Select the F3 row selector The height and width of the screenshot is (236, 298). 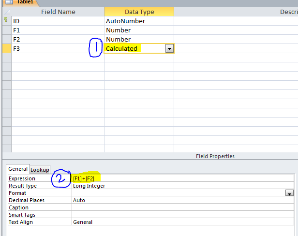(7, 49)
